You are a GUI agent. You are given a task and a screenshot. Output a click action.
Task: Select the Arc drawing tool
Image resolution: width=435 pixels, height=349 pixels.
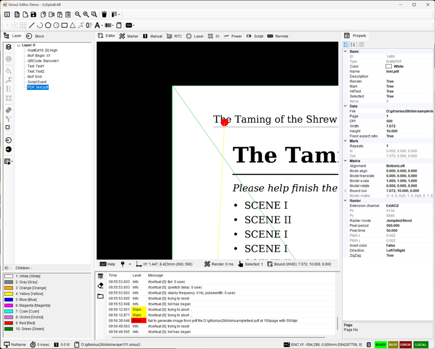click(40, 25)
